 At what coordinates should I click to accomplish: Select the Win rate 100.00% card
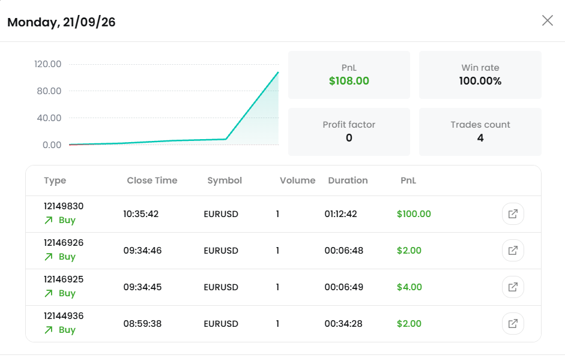pos(480,75)
